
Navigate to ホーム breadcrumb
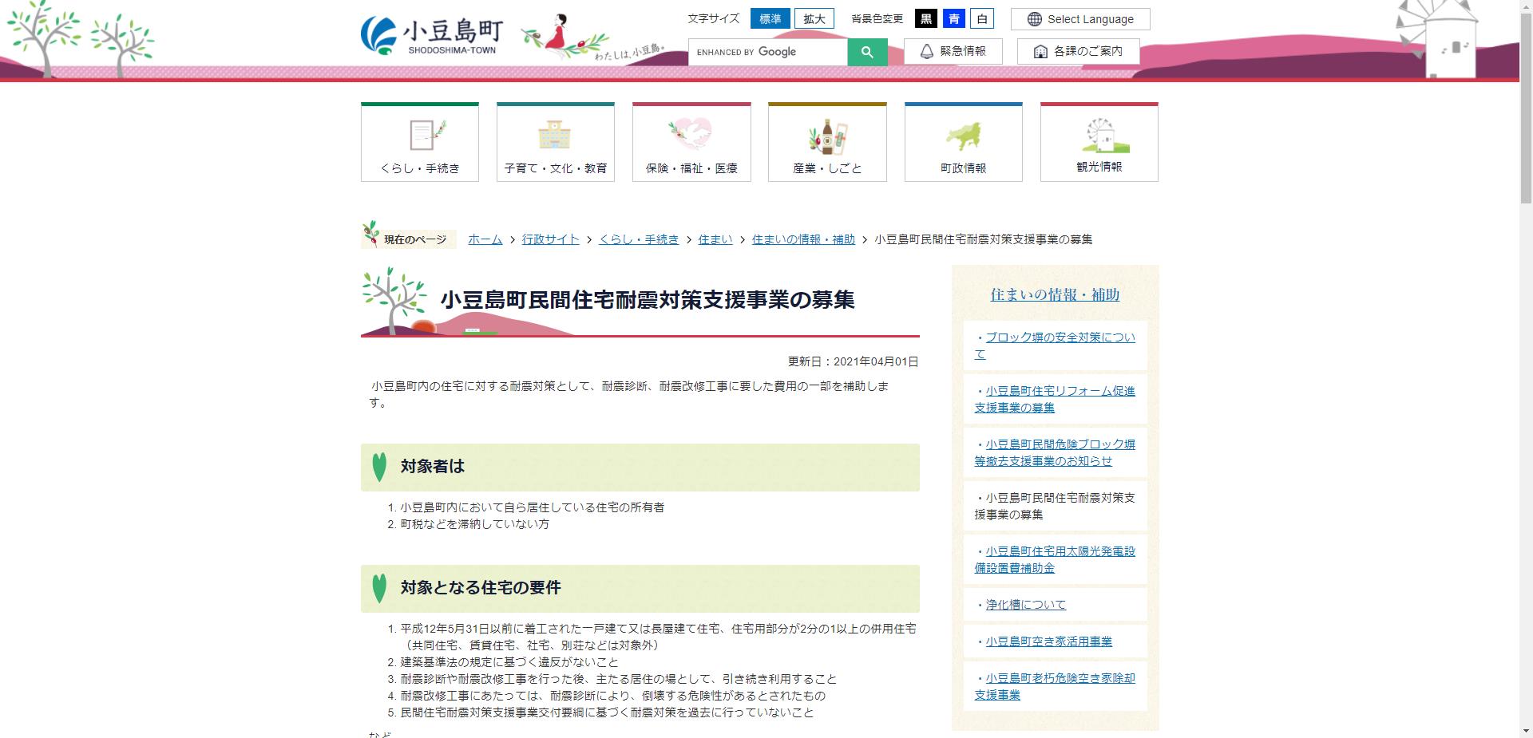pyautogui.click(x=484, y=239)
